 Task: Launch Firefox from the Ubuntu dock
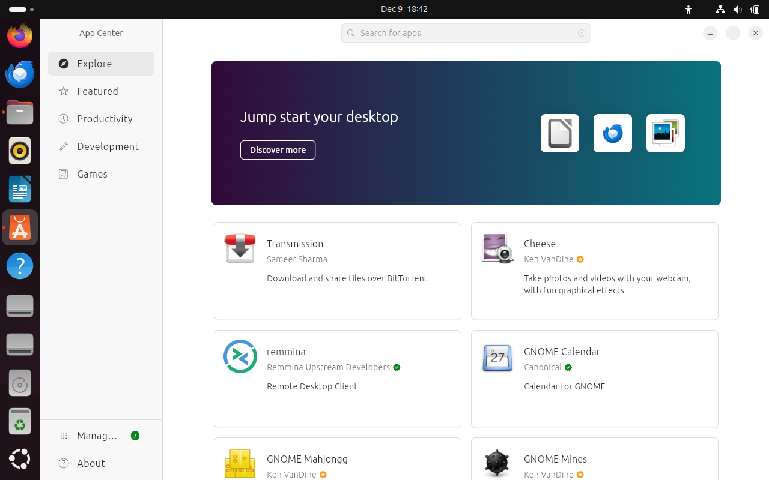pyautogui.click(x=20, y=36)
